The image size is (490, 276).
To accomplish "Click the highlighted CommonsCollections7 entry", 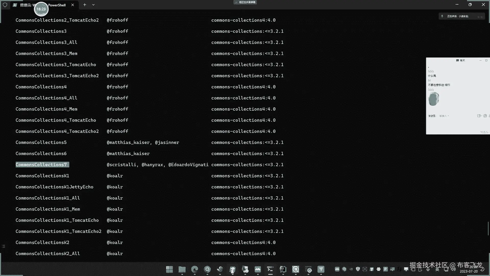I will tap(41, 165).
